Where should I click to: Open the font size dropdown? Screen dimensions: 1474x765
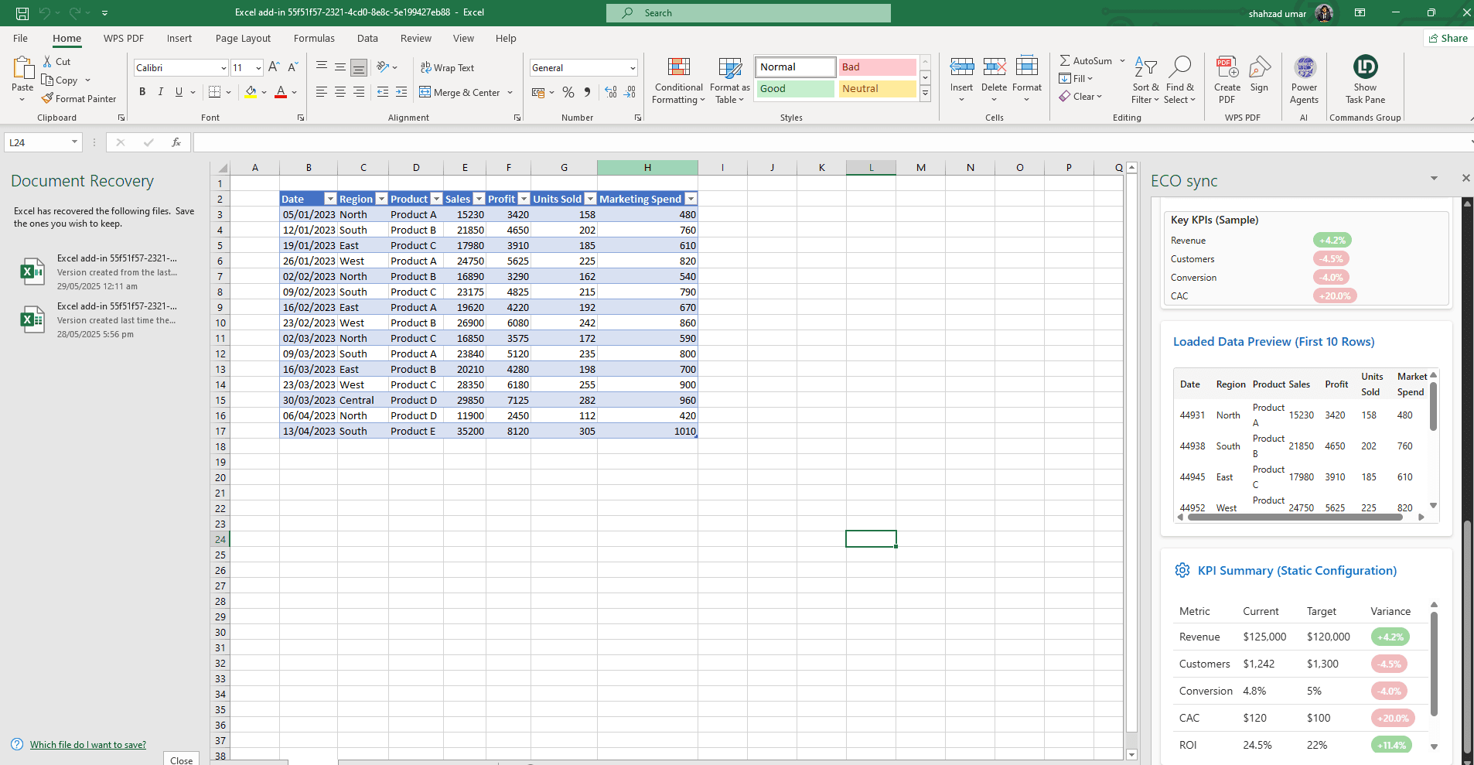pos(258,68)
